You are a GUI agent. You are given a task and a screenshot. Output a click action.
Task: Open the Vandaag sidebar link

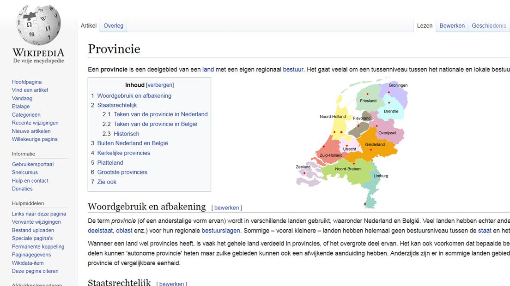pyautogui.click(x=22, y=98)
